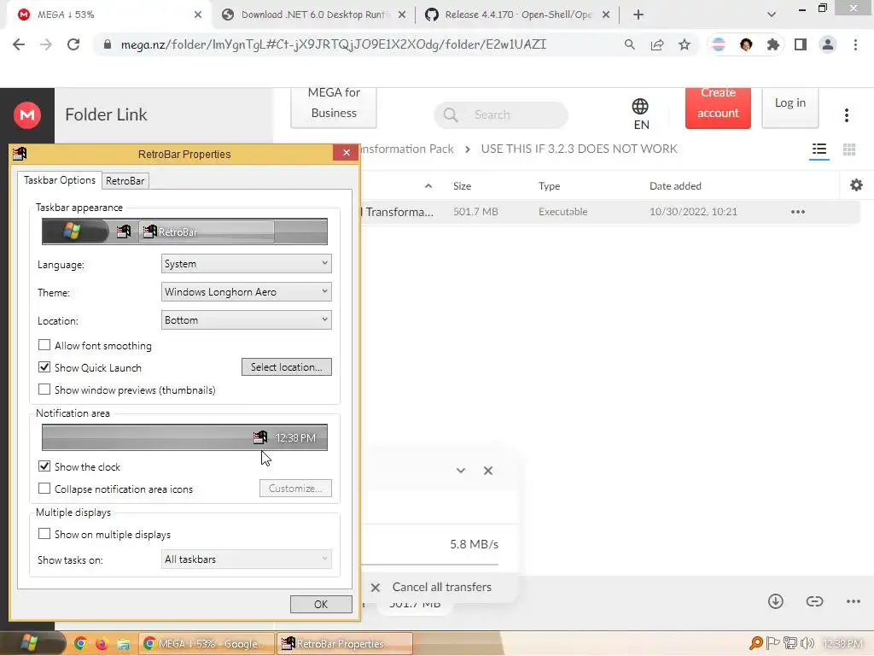Click the zoom magnifier icon in address bar
This screenshot has width=874, height=656.
click(629, 44)
